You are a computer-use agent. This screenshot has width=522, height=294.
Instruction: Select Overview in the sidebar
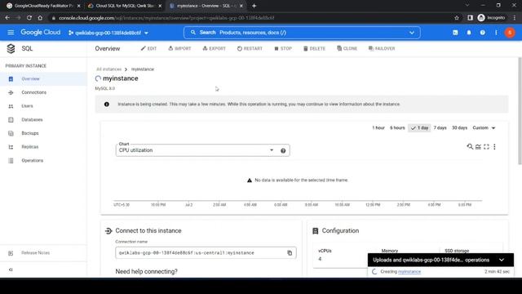pyautogui.click(x=43, y=79)
